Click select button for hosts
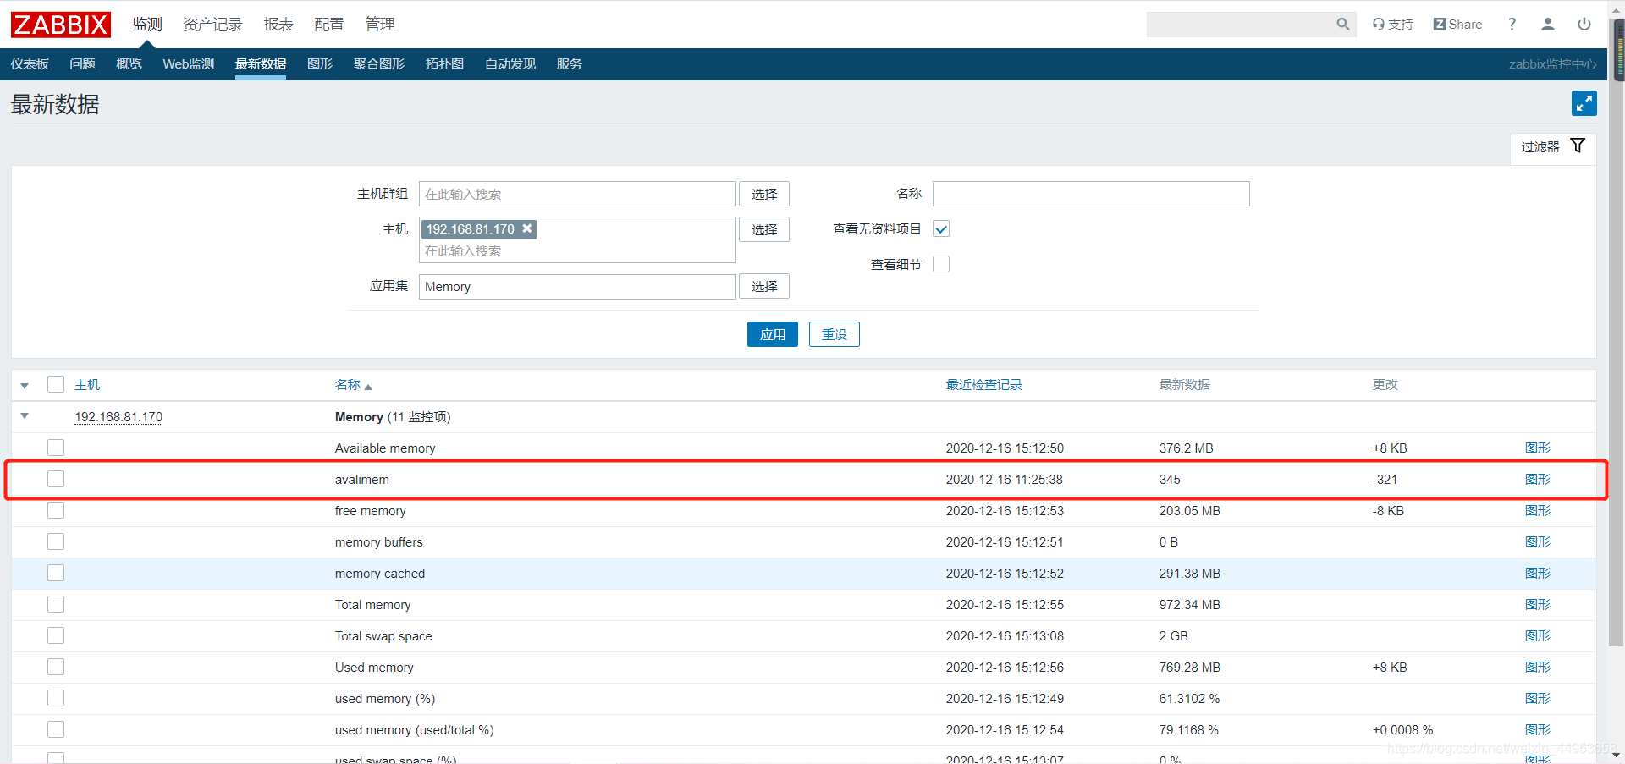The image size is (1625, 764). click(764, 229)
